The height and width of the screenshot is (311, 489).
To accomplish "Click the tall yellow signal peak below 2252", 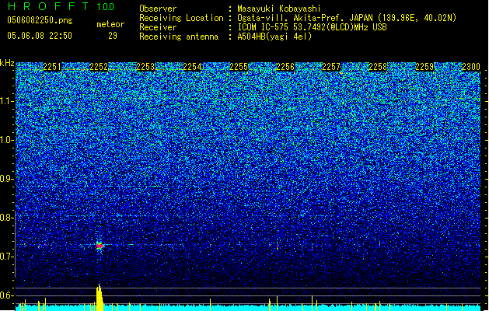I will tap(100, 297).
